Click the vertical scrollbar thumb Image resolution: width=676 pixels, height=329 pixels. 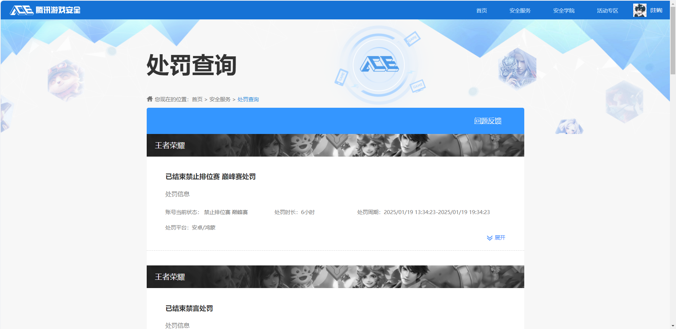tap(673, 40)
